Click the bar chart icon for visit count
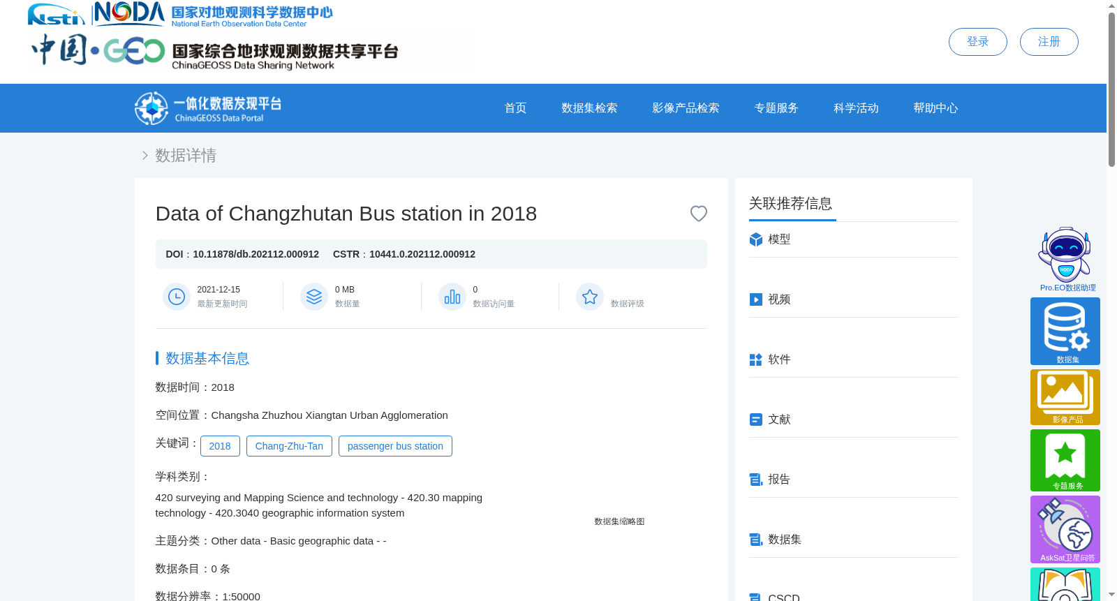The width and height of the screenshot is (1117, 601). [452, 297]
